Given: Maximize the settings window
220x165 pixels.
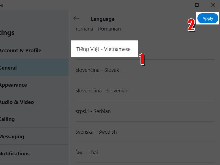Looking at the screenshot, I should point(197,5).
